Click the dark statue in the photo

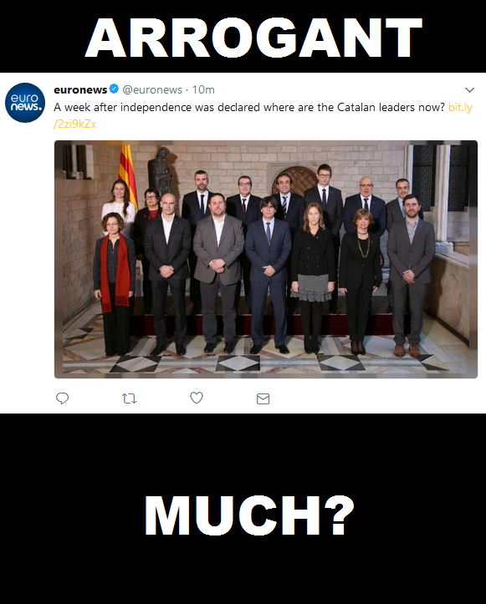(x=161, y=172)
